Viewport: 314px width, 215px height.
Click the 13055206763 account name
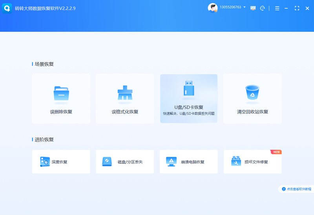pyautogui.click(x=230, y=7)
